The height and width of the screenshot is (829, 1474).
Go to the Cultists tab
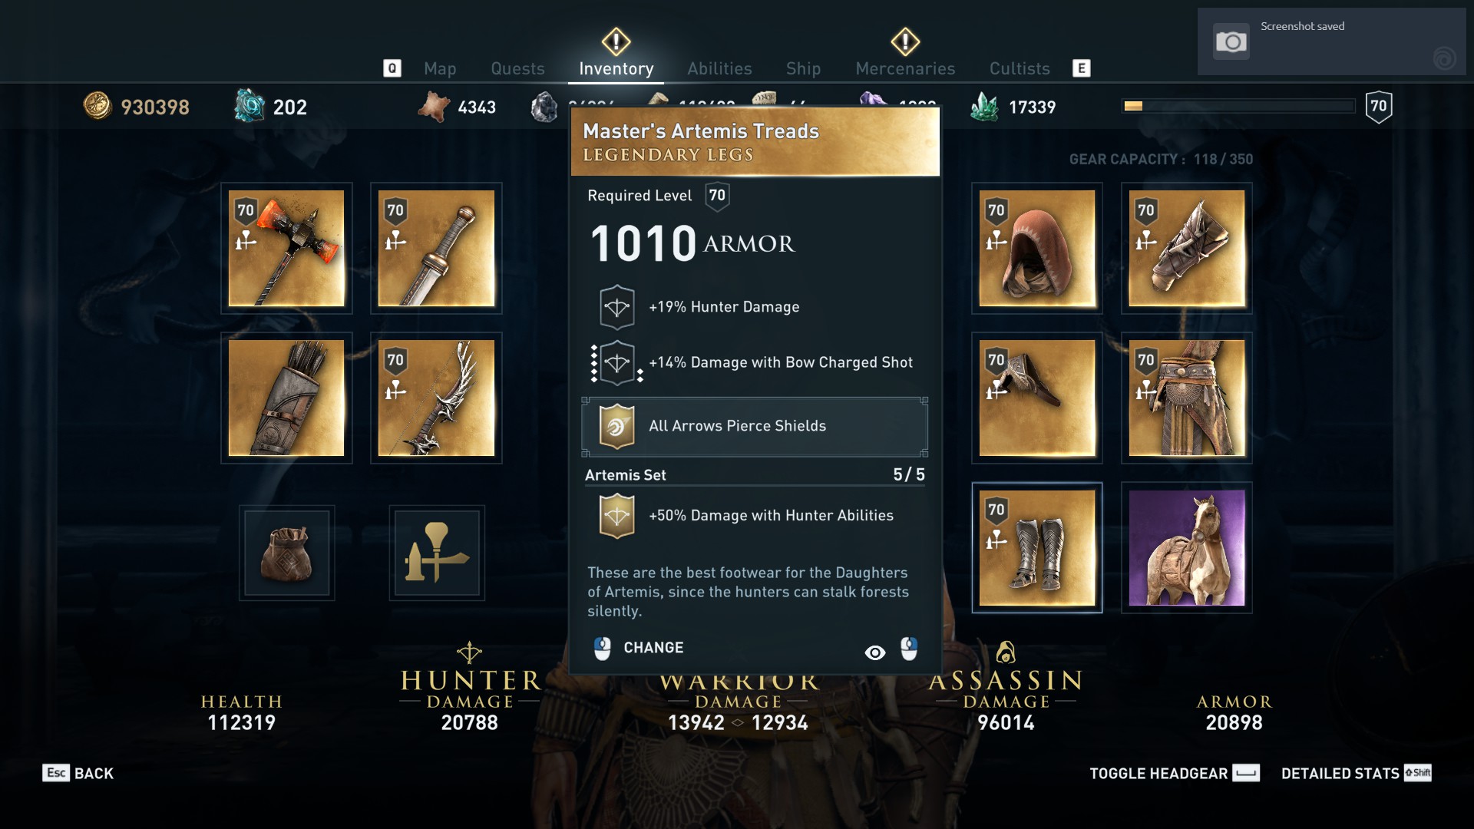1020,68
